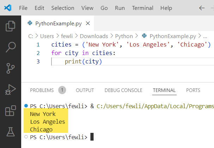Click the cities variable on line 1

(61, 45)
